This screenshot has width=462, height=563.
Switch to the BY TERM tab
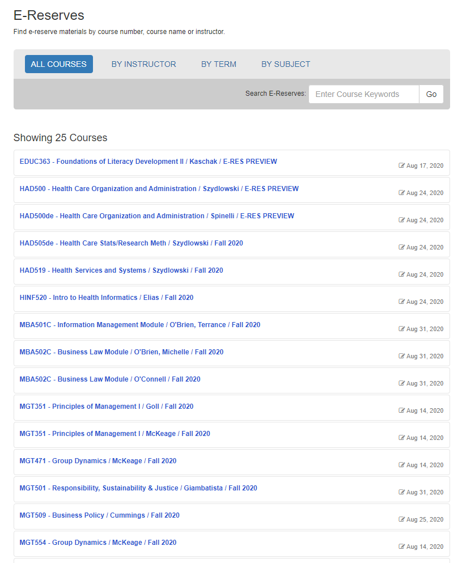click(218, 64)
